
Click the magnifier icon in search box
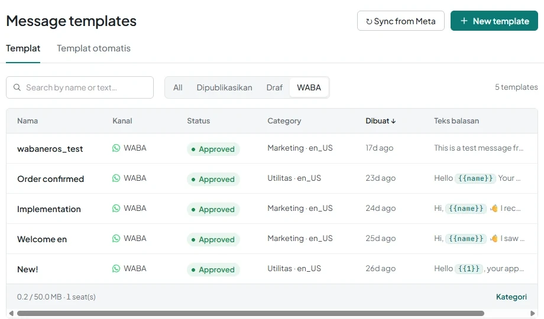[x=17, y=87]
